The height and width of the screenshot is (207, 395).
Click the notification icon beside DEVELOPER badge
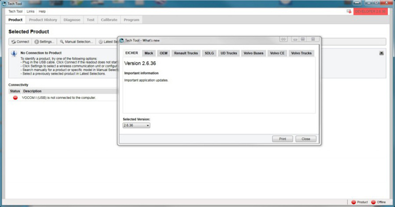coord(349,12)
